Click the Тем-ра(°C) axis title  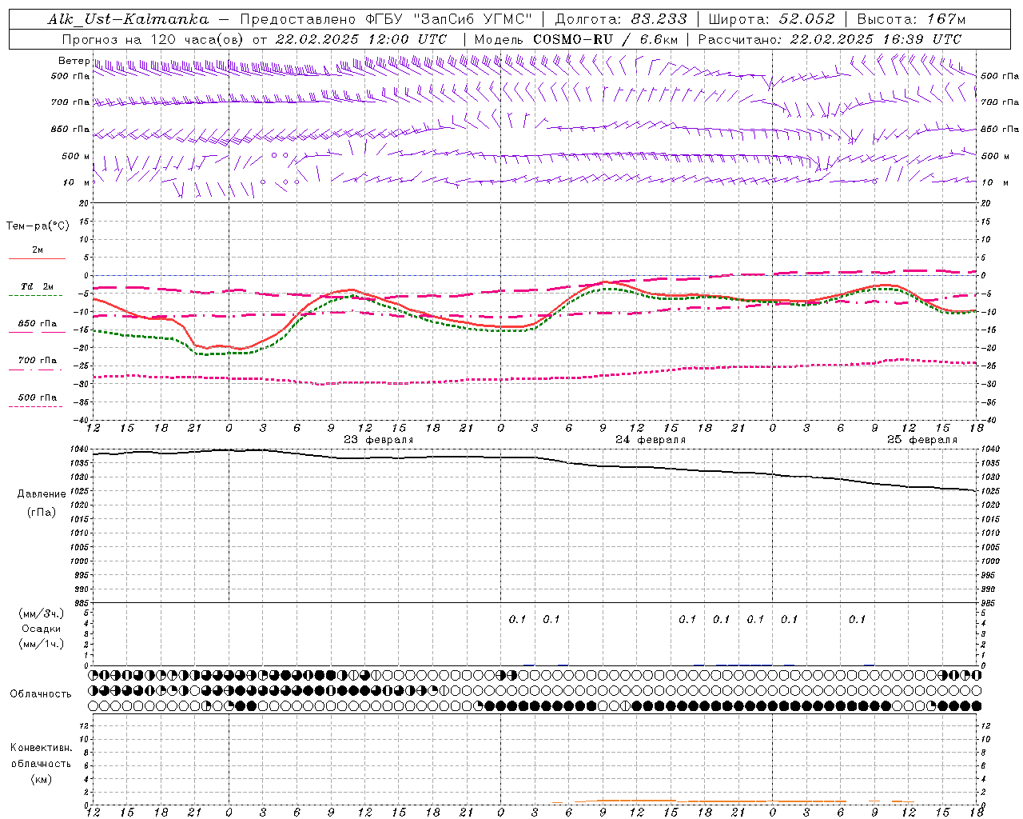[38, 226]
